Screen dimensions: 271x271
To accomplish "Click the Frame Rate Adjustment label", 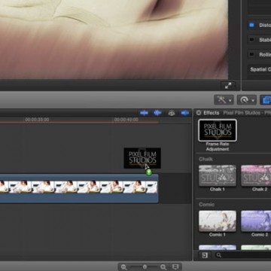I will (218, 147).
